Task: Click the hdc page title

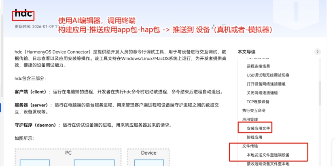Action: click(x=23, y=14)
